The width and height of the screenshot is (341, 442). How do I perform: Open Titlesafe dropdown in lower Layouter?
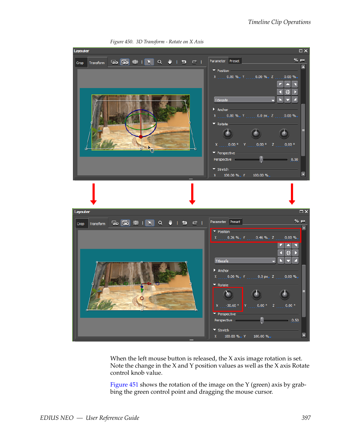click(x=245, y=261)
